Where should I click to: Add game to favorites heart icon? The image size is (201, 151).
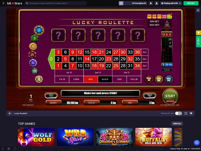(x=191, y=113)
